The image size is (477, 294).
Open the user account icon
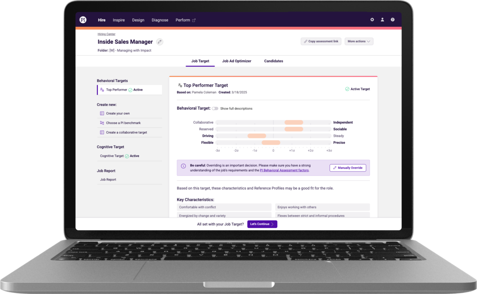[382, 20]
